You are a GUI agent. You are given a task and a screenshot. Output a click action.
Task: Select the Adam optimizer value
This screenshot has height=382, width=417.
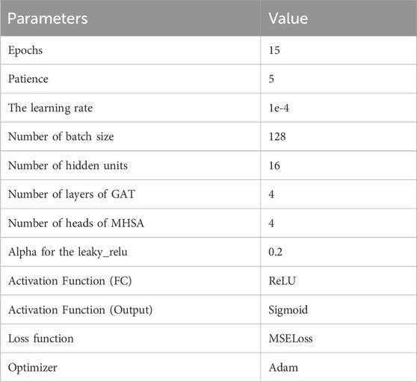(x=283, y=368)
